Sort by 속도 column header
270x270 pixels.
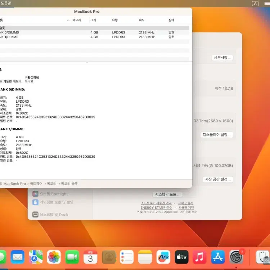point(142,20)
